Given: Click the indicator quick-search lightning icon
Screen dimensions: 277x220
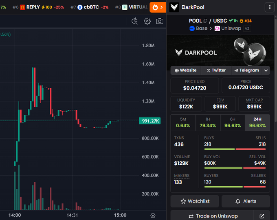Looking at the screenshot, I should 134,21.
